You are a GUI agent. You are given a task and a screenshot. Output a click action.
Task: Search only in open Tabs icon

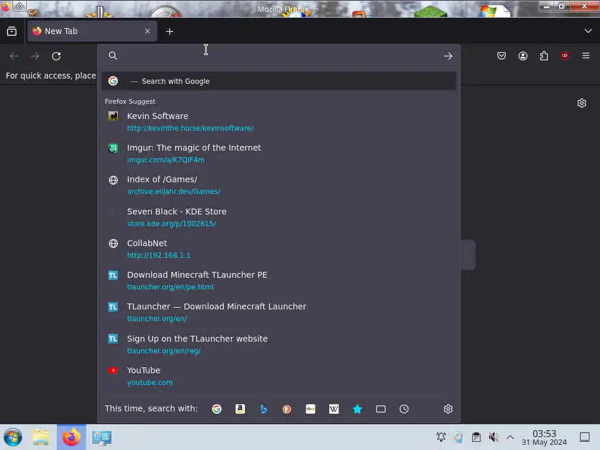[x=380, y=408]
